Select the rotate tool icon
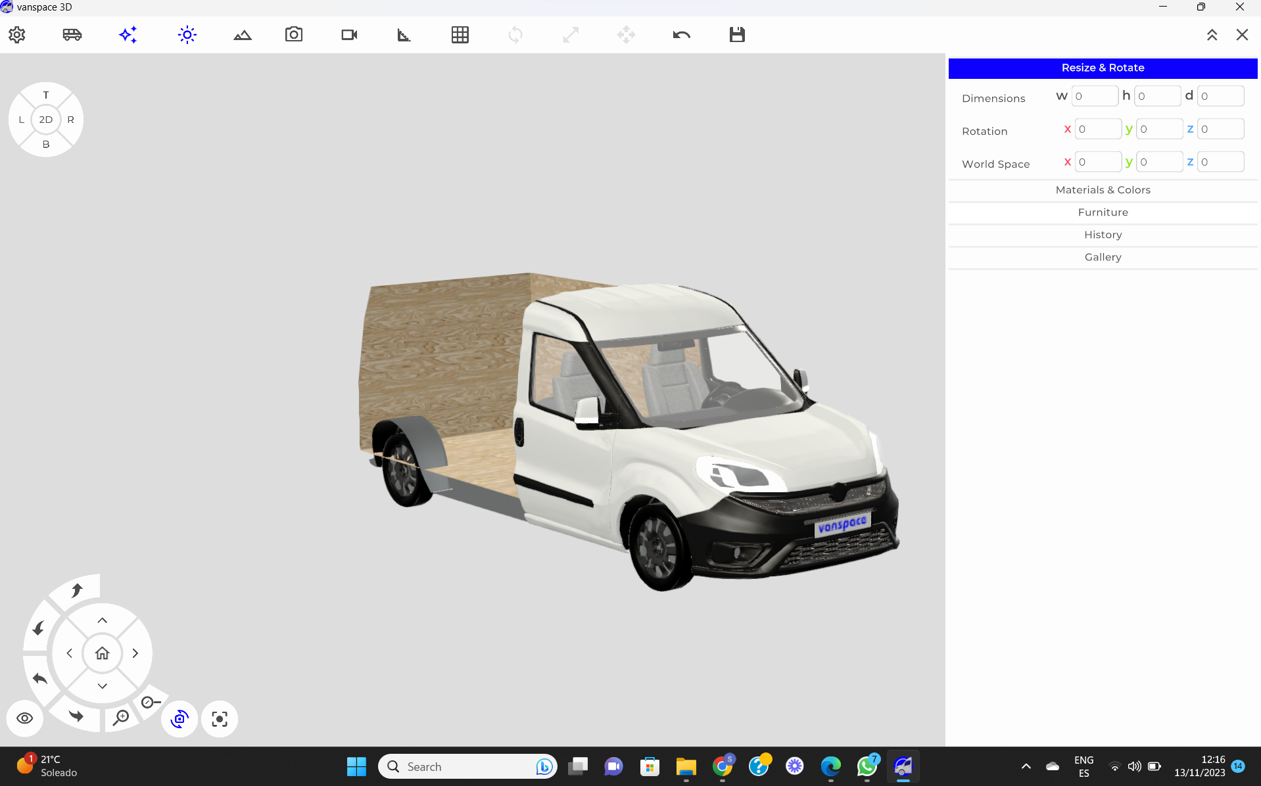 (515, 35)
